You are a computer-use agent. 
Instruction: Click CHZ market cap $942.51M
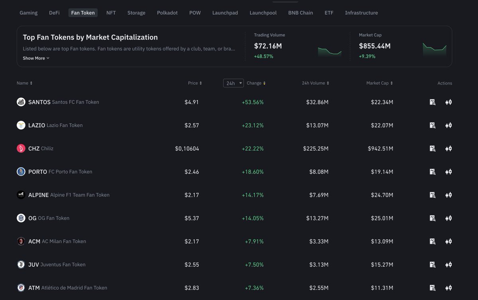[x=380, y=148]
